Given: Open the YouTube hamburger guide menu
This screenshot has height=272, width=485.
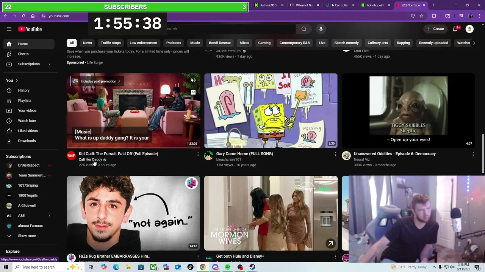Looking at the screenshot, I should [9, 29].
